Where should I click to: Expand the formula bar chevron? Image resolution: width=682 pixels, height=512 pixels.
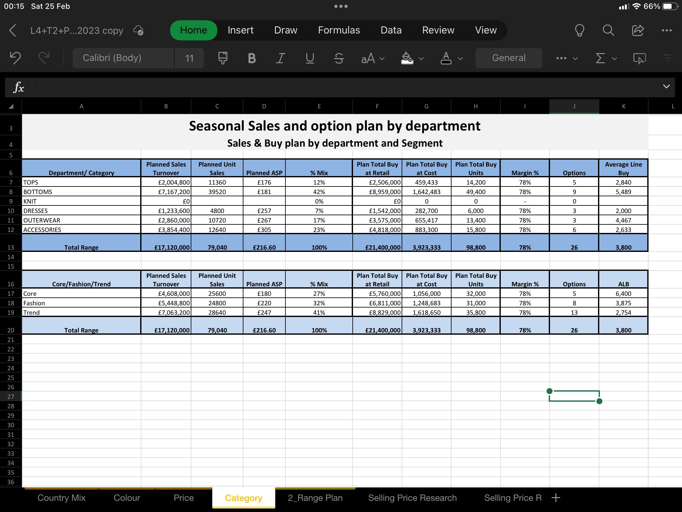click(666, 87)
